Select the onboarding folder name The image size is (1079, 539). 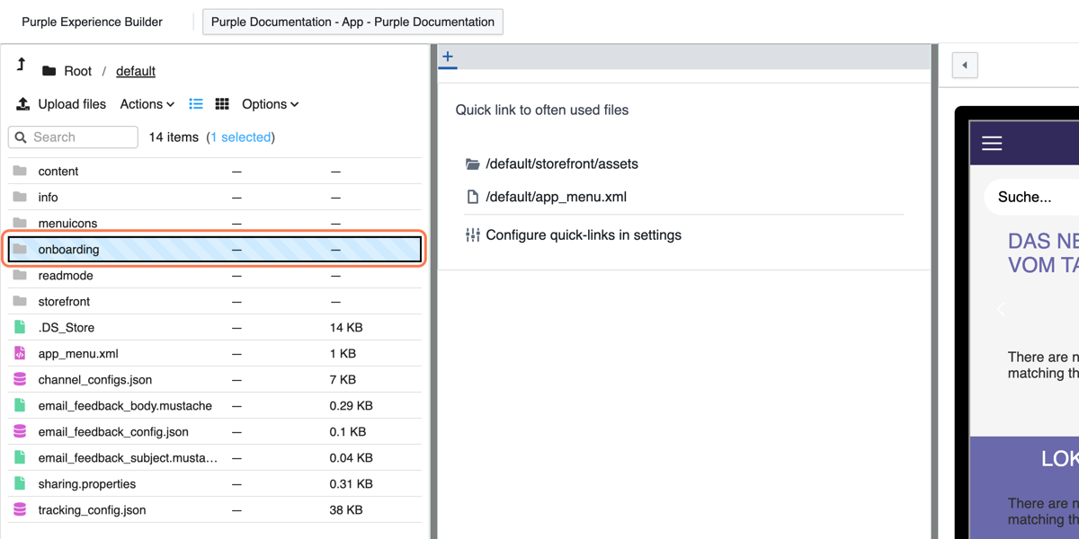68,250
